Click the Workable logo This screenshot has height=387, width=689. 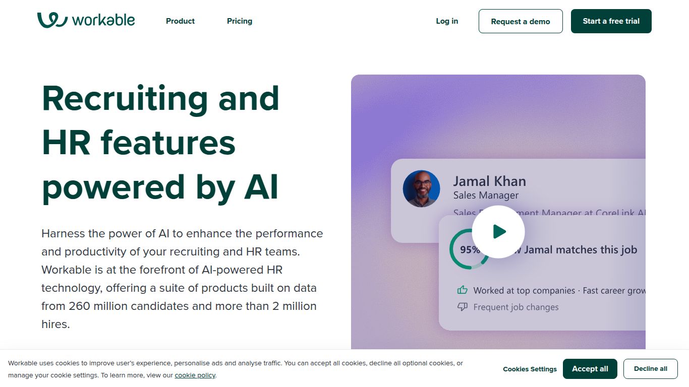pyautogui.click(x=86, y=20)
